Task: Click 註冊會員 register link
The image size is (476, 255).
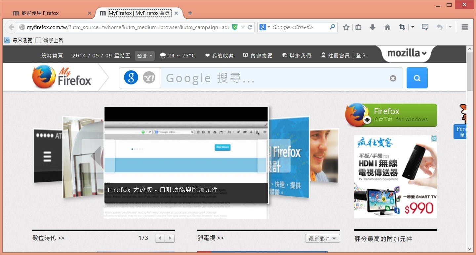Action: pos(335,55)
